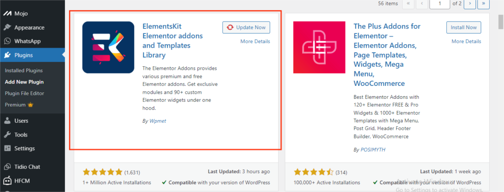Open The Plus Addons logo thumbnail
Viewport: 504px width, 192px height.
point(319,48)
